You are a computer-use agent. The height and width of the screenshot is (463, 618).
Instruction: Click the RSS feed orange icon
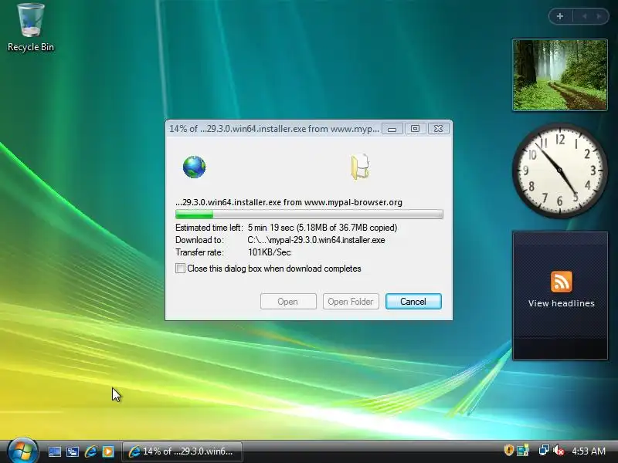(x=562, y=282)
